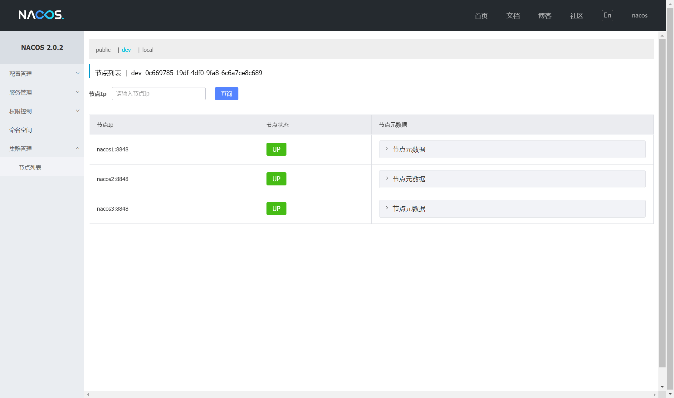Open the 社区 community link
The width and height of the screenshot is (674, 398).
(x=576, y=16)
